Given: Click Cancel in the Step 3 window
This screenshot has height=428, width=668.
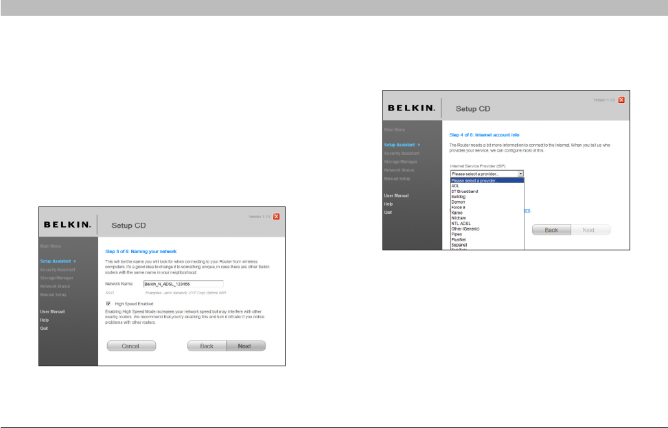Looking at the screenshot, I should tap(131, 346).
